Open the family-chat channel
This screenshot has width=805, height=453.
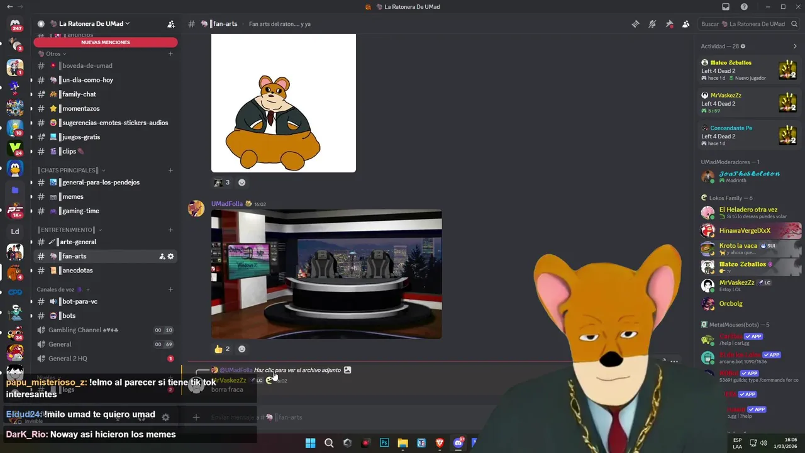coord(106,94)
